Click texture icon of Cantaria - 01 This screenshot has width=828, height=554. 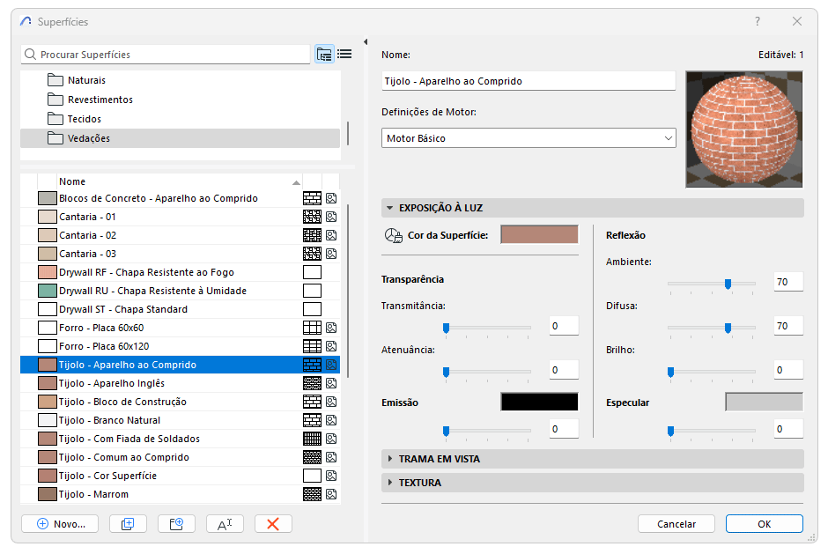pos(331,217)
